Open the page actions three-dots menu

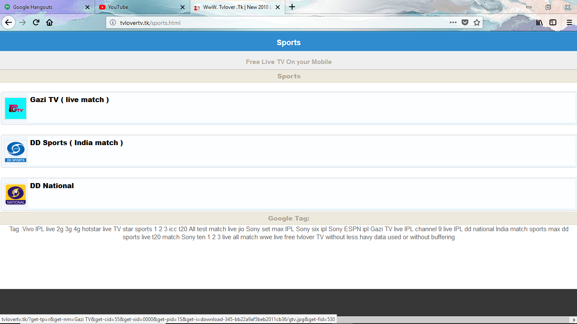[453, 23]
